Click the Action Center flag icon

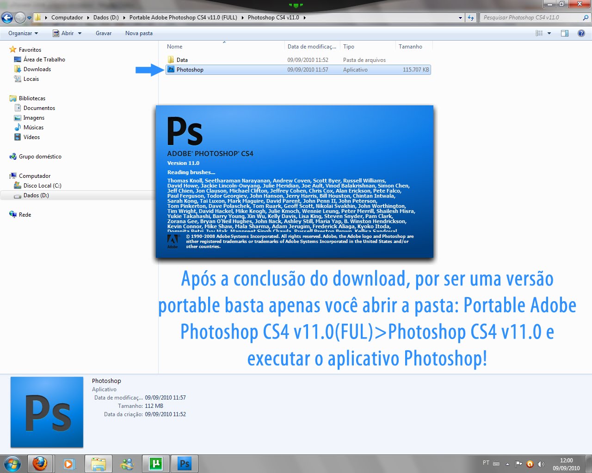point(519,464)
